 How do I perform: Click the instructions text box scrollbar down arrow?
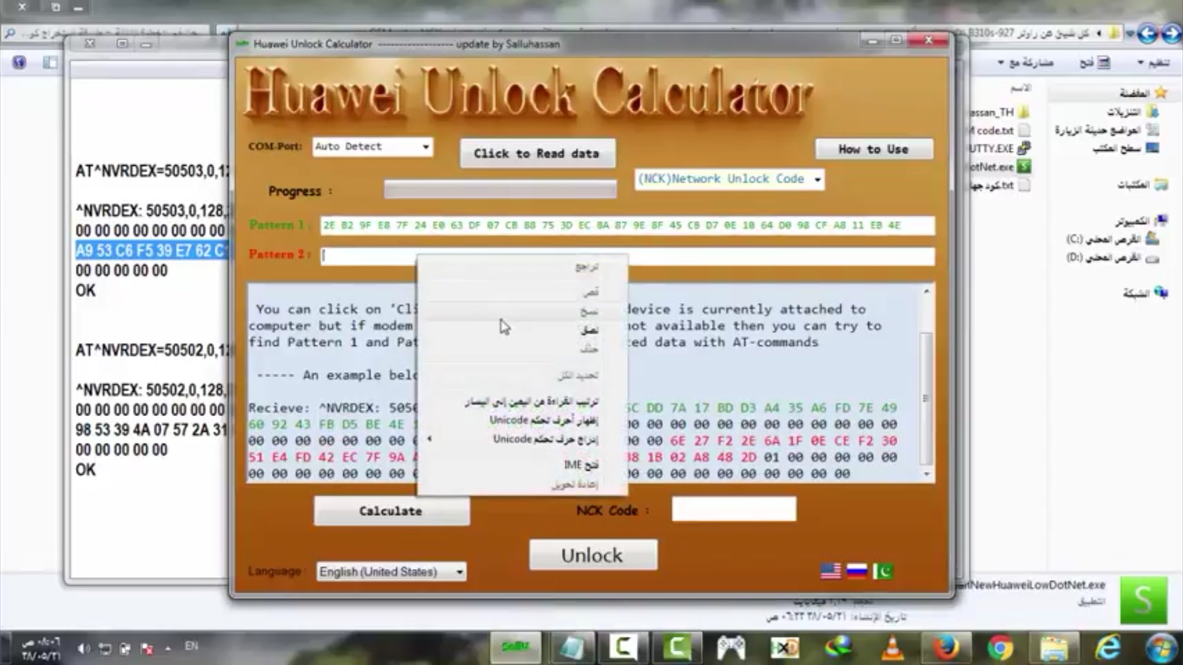[x=927, y=474]
